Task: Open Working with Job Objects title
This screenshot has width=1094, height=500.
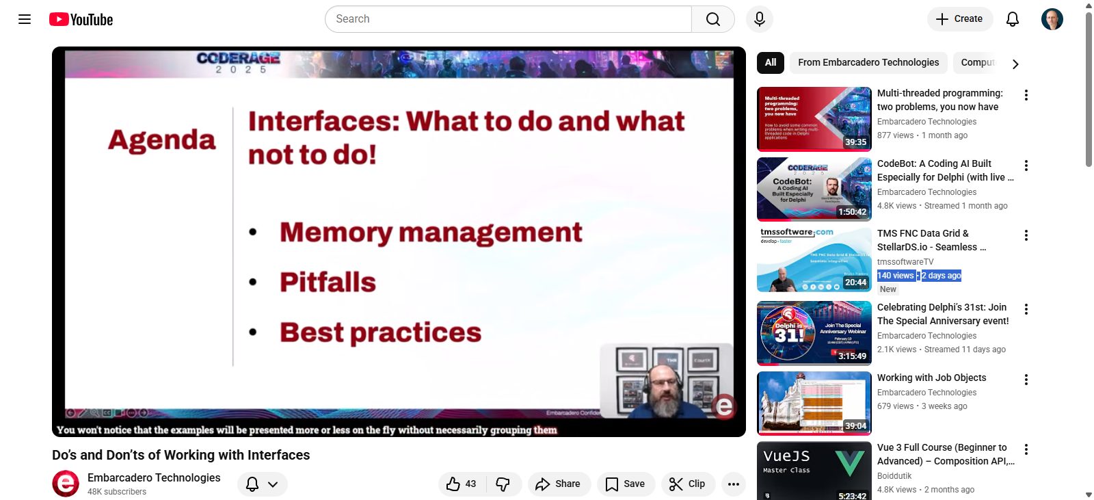Action: pos(932,378)
